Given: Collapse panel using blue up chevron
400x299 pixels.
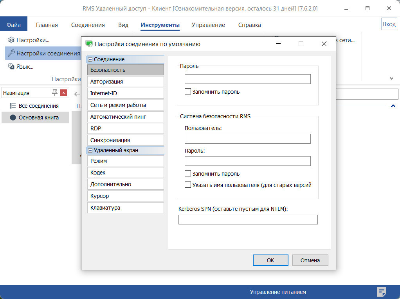Looking at the screenshot, I should (393, 106).
